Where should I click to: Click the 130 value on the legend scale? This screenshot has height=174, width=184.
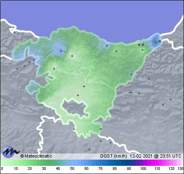pos(180,168)
